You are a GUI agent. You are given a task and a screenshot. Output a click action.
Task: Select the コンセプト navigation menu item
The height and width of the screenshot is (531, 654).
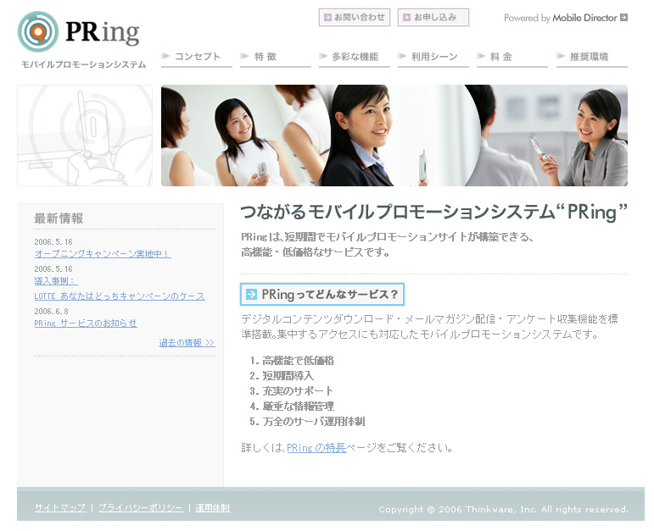[196, 57]
